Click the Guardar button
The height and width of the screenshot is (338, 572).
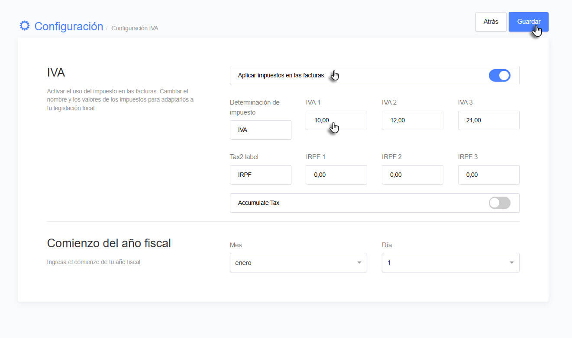[528, 22]
